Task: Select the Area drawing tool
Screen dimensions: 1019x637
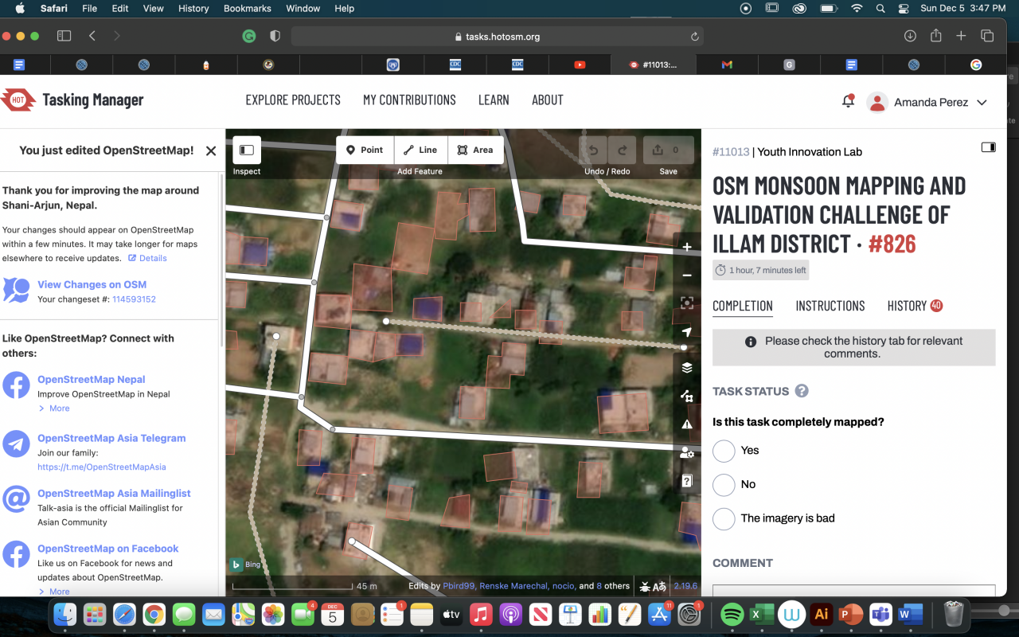Action: pyautogui.click(x=475, y=150)
